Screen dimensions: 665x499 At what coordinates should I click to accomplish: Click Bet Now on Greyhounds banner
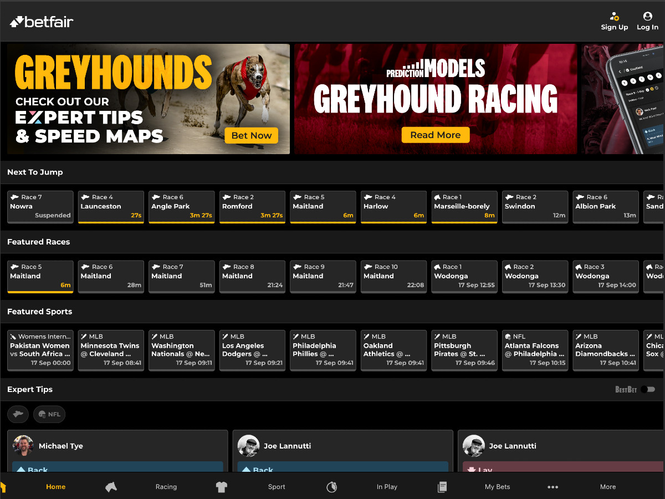point(252,135)
